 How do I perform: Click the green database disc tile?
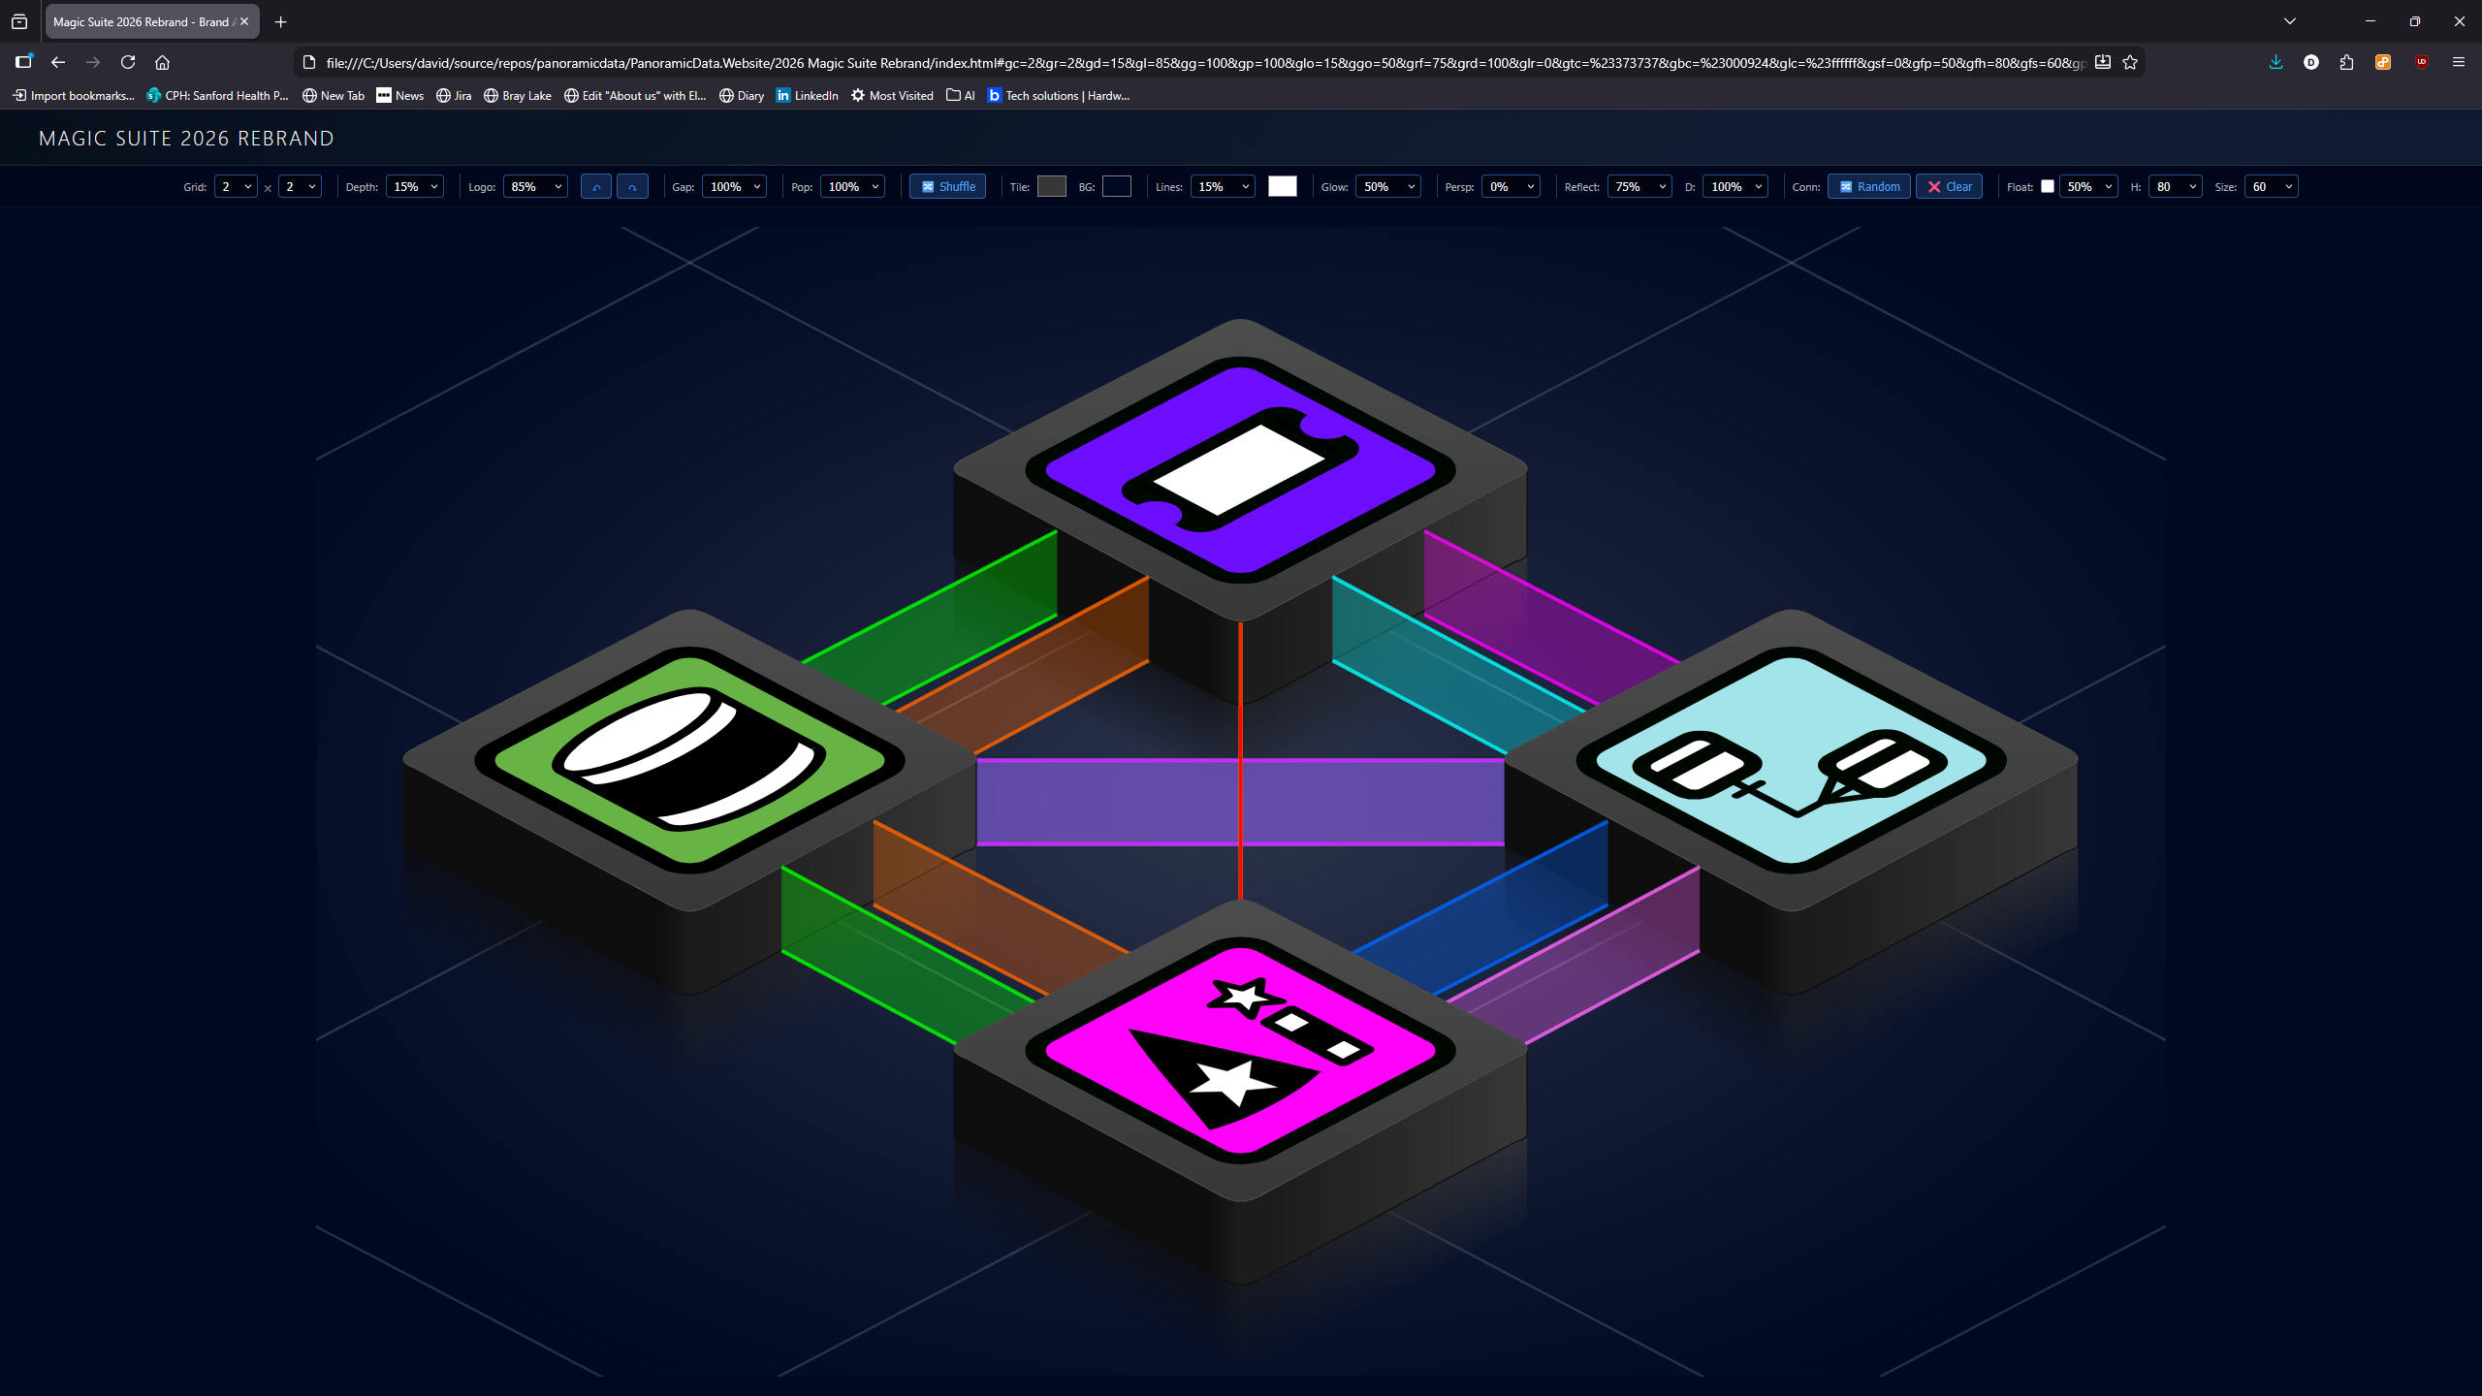[689, 760]
